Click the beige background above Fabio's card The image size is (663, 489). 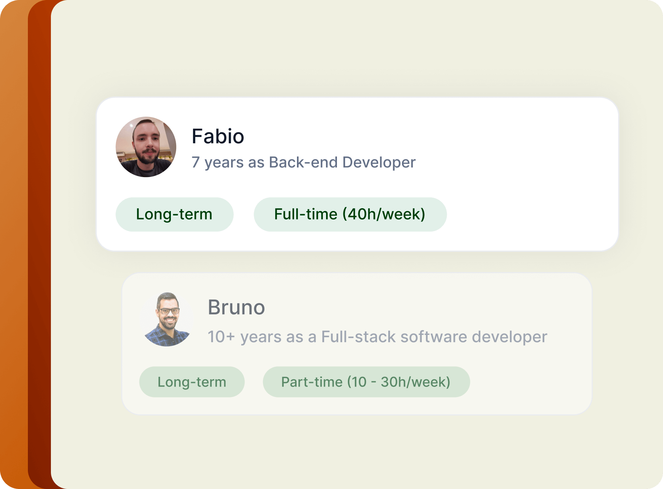pos(356,52)
